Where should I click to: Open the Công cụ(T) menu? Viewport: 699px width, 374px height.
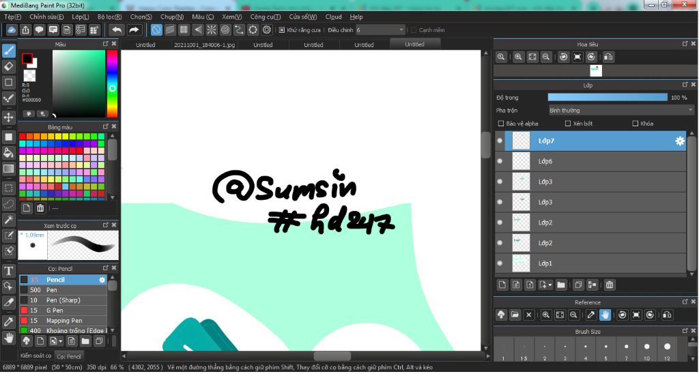pos(266,17)
